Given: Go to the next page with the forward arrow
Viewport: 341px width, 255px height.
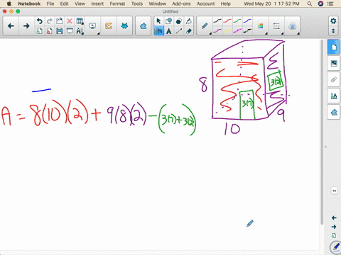Looking at the screenshot, I should click(26, 26).
